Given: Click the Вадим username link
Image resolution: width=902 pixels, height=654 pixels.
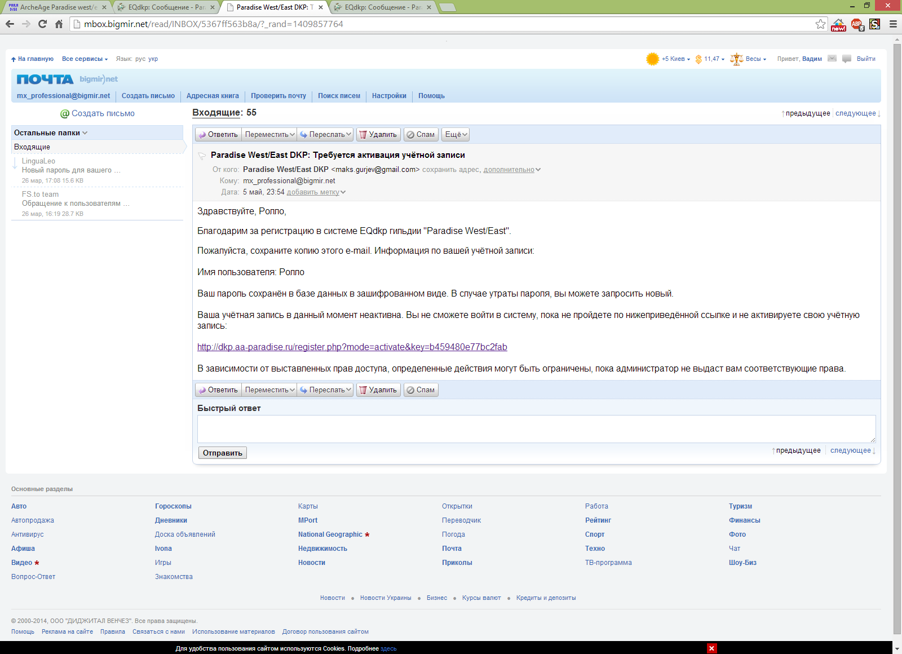Looking at the screenshot, I should tap(812, 59).
